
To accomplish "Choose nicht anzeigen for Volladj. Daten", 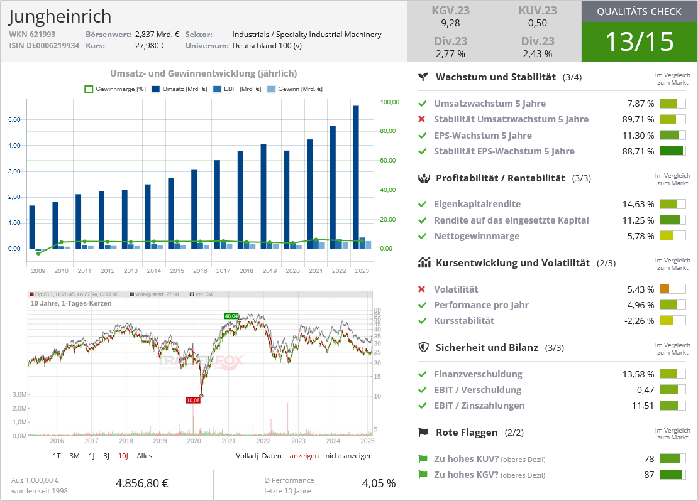I will [349, 456].
